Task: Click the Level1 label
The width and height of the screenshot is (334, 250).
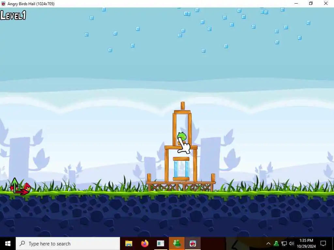Action: (13, 15)
